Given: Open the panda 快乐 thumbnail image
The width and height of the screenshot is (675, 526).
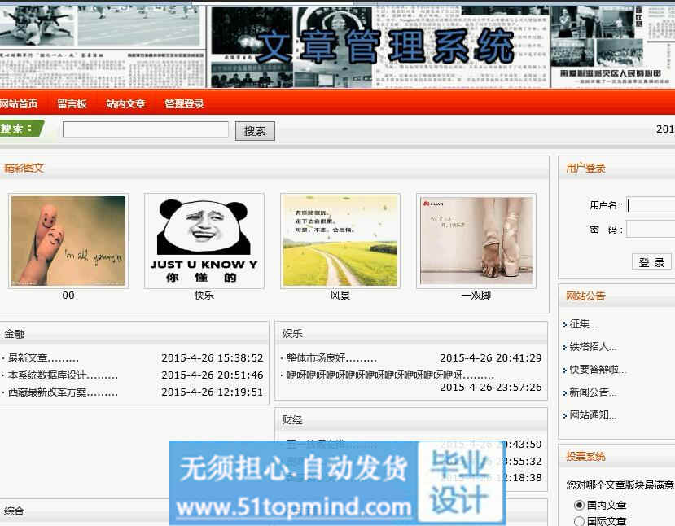Looking at the screenshot, I should coord(204,241).
